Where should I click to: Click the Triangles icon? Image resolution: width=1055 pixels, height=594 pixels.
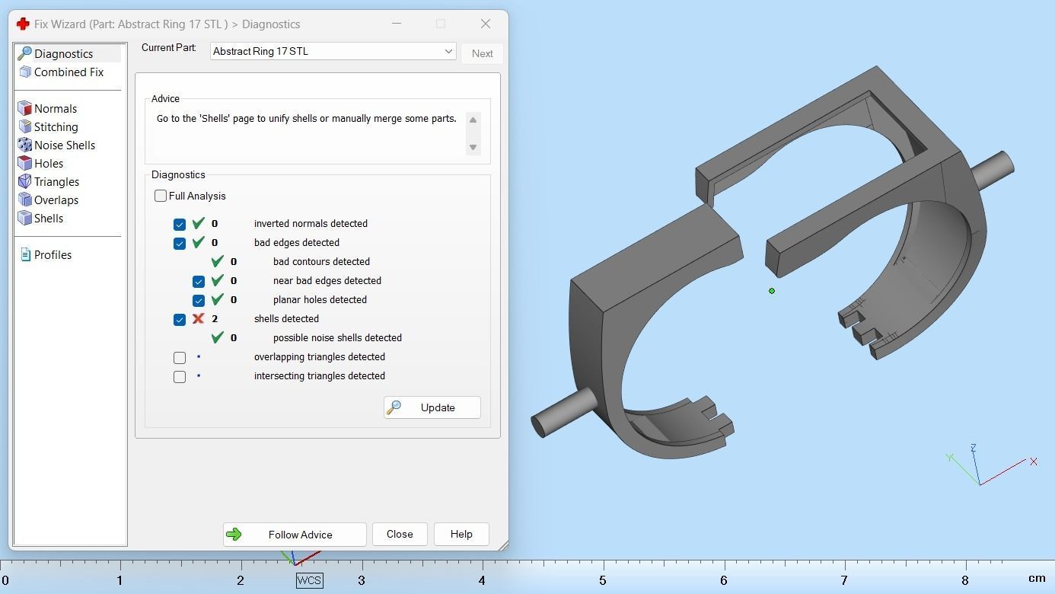click(x=24, y=181)
